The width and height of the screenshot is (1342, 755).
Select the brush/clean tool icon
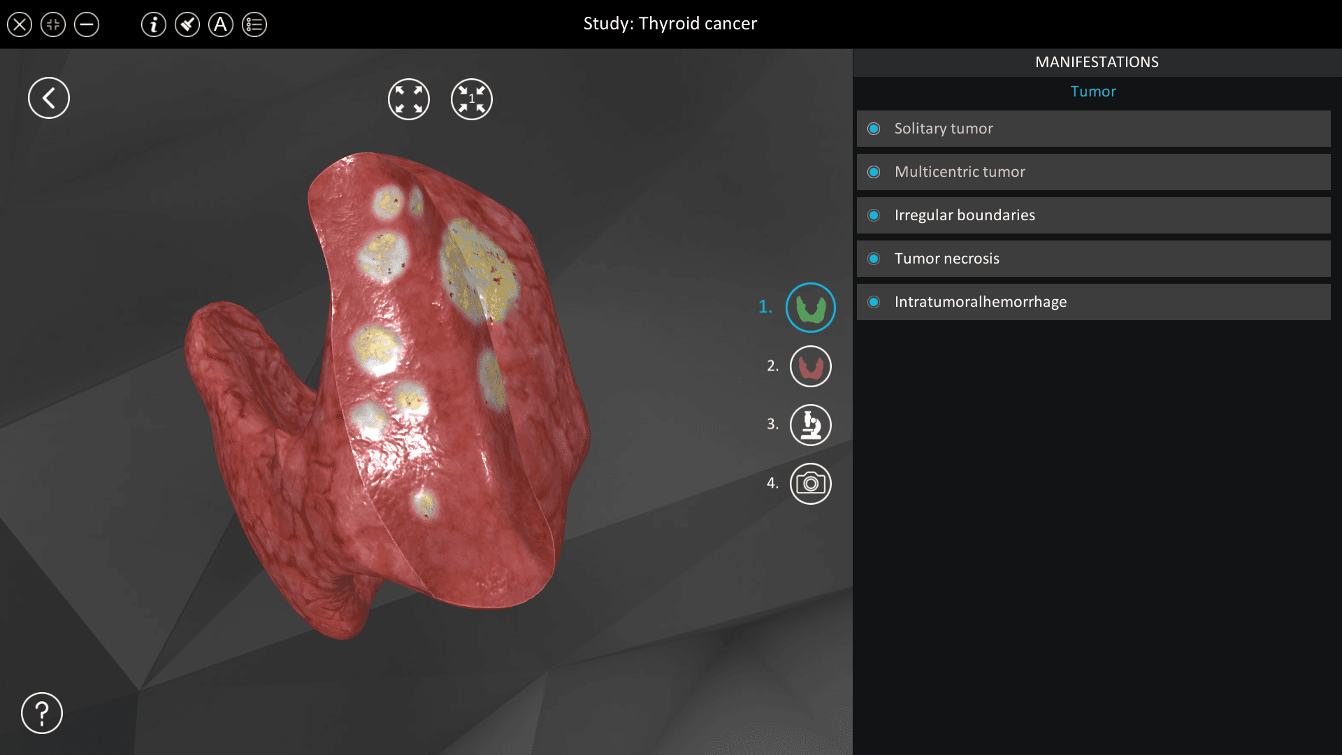pos(187,24)
